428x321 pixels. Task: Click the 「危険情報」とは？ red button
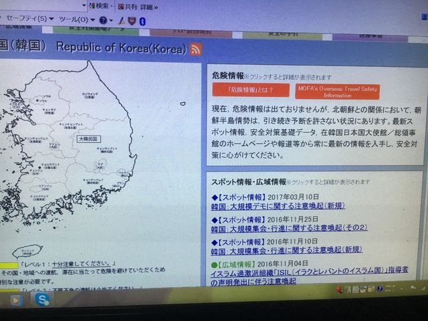pos(250,90)
